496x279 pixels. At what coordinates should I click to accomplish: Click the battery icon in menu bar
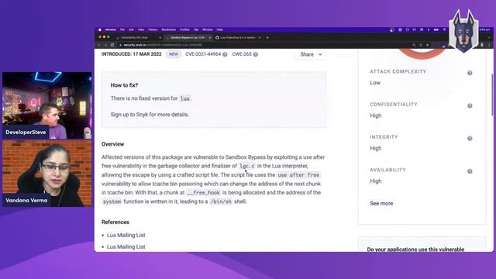(436, 29)
